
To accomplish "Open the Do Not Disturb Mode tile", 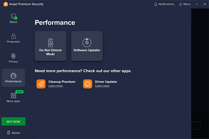I will click(51, 52).
